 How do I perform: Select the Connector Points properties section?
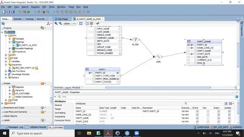pyautogui.click(x=63, y=120)
